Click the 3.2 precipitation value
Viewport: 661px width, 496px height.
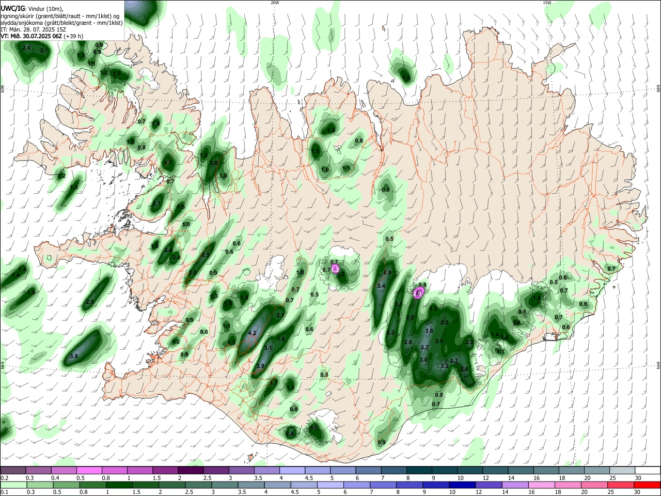[444, 366]
